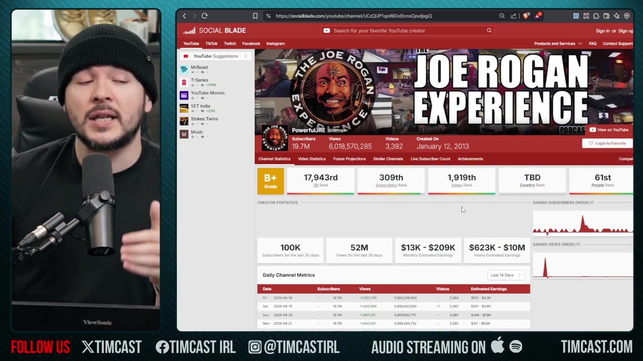Reload the Social Blade page
The width and height of the screenshot is (643, 361).
204,16
